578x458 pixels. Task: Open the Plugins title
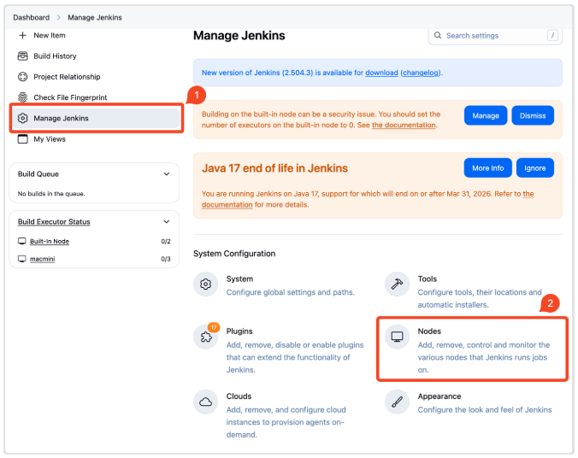coord(239,332)
